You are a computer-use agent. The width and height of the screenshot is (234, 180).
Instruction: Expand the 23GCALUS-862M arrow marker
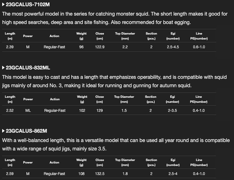[x=3, y=131]
